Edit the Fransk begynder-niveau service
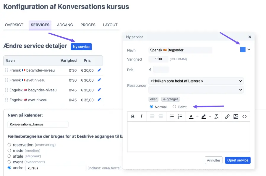The image size is (266, 176). [x=99, y=70]
